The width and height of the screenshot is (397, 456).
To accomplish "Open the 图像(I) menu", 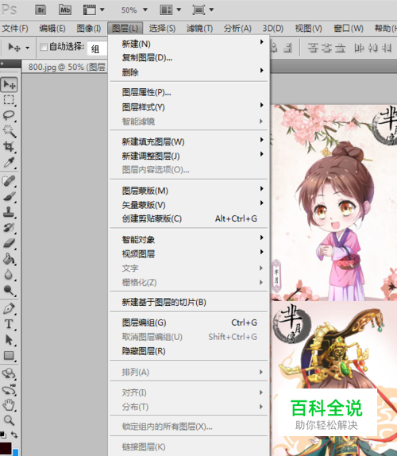I will (89, 29).
